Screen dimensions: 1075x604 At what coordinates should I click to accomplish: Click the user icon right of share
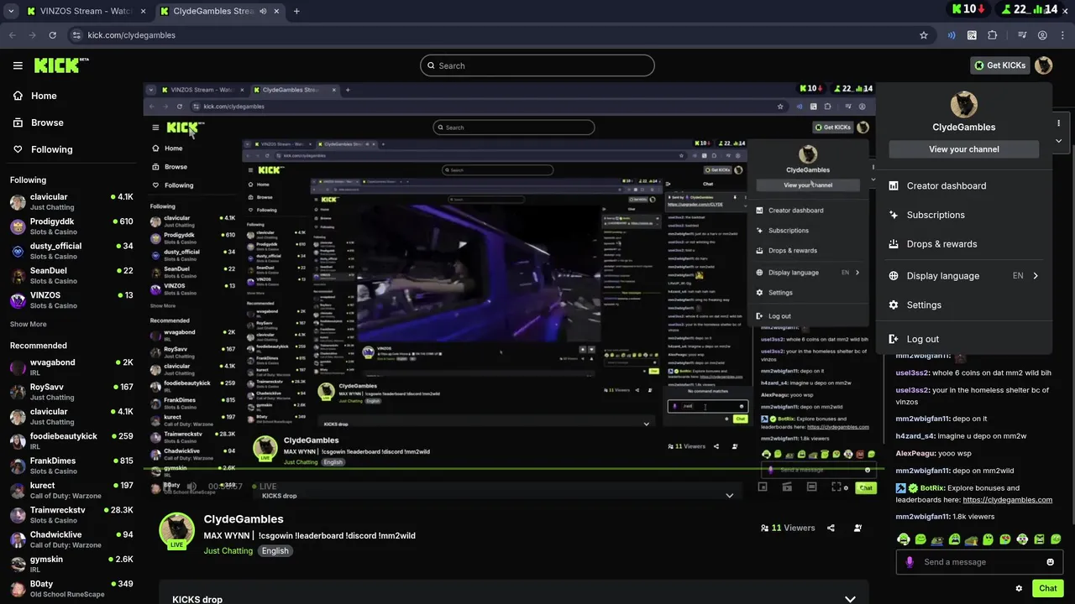(x=857, y=528)
